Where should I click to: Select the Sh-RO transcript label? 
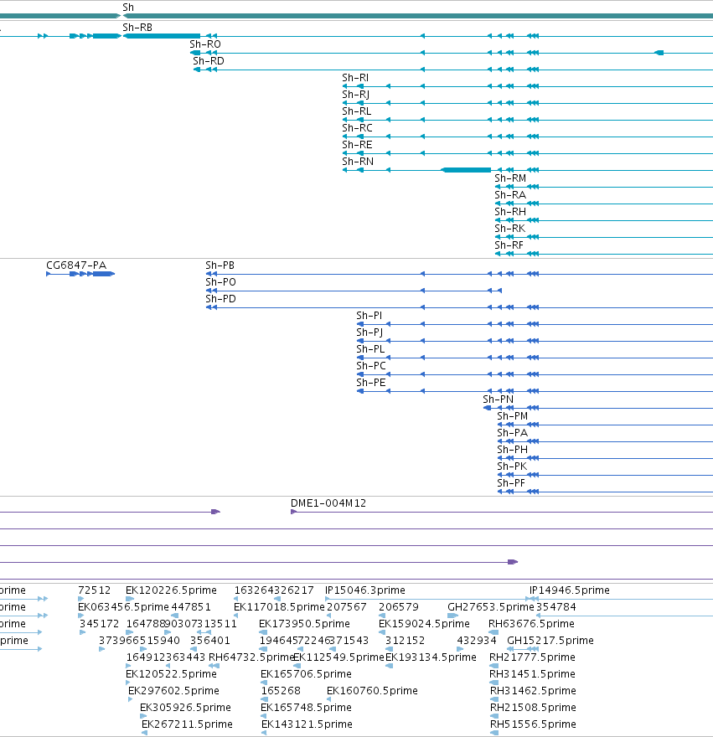click(x=205, y=44)
